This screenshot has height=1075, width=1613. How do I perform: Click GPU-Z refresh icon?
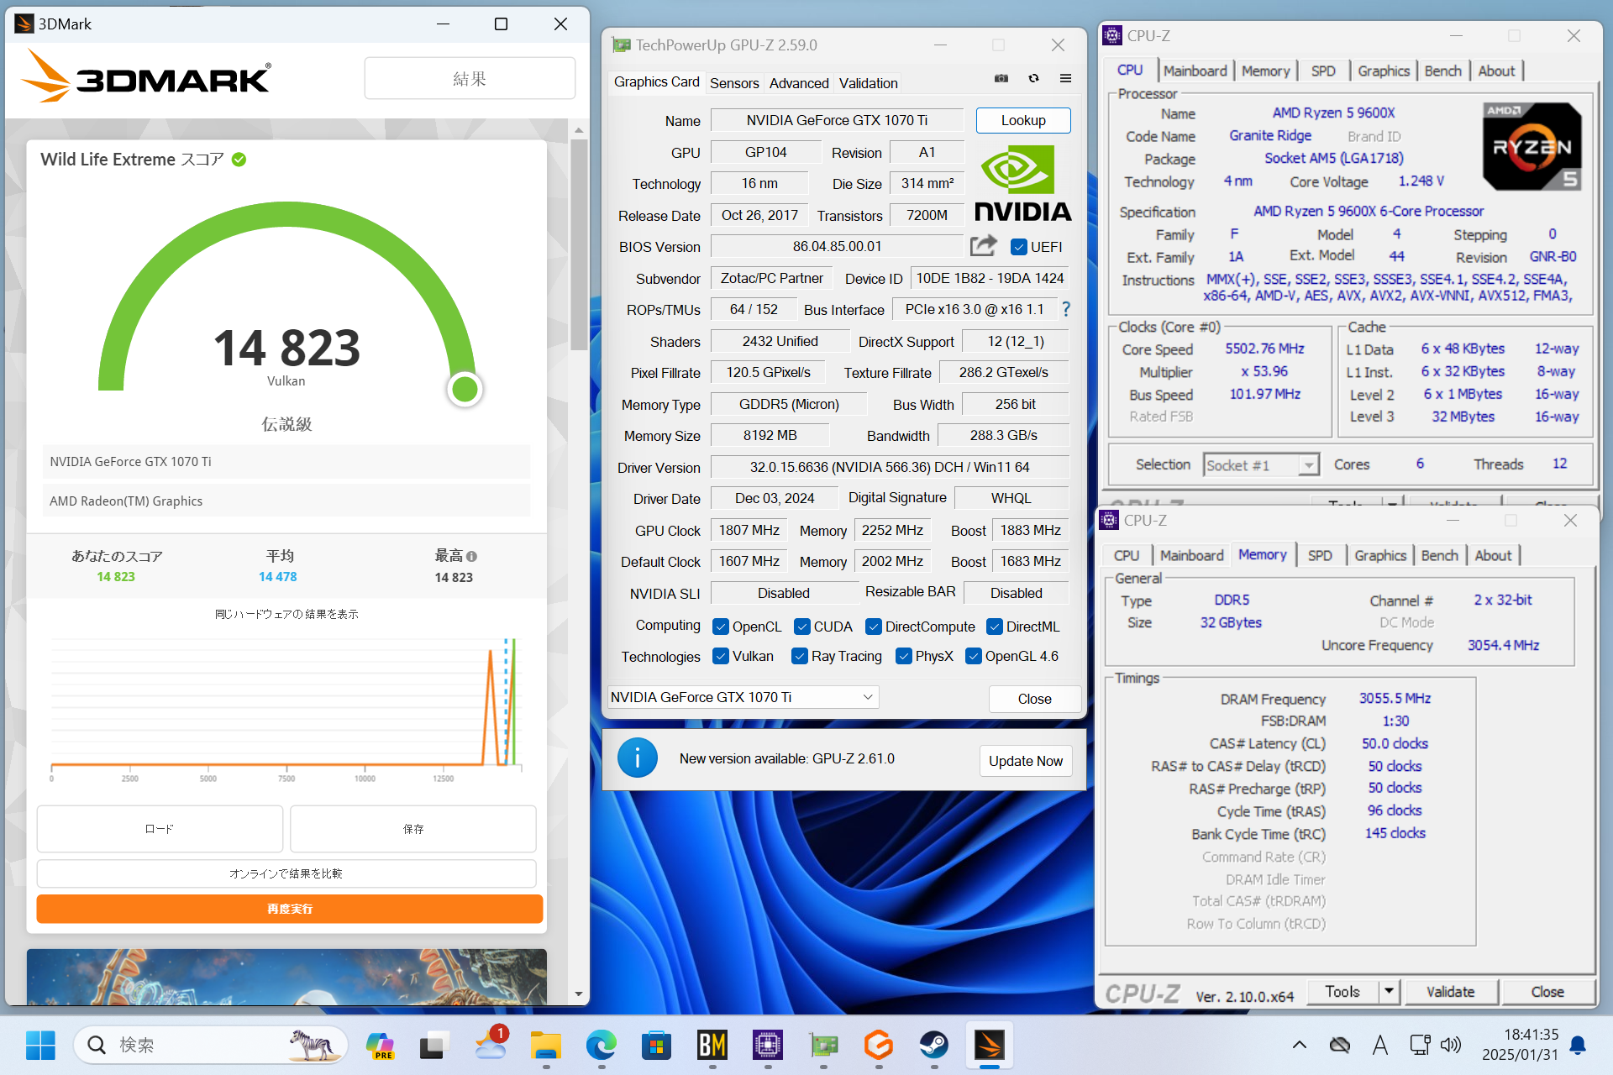click(x=1033, y=78)
